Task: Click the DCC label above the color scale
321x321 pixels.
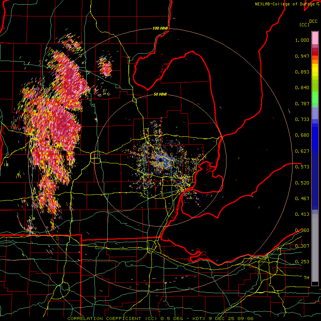Action: click(x=313, y=21)
